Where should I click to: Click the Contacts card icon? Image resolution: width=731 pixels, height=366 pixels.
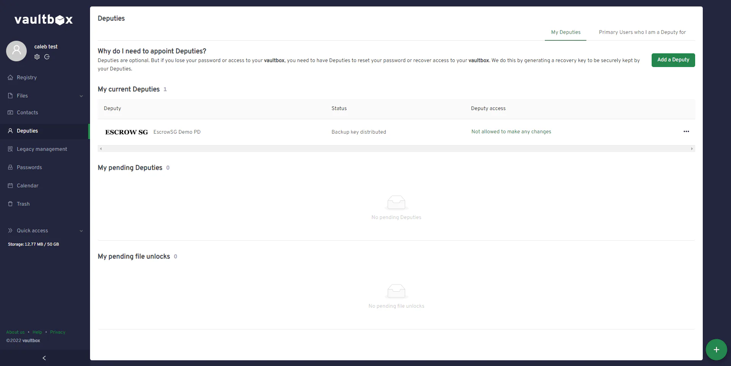pyautogui.click(x=10, y=112)
